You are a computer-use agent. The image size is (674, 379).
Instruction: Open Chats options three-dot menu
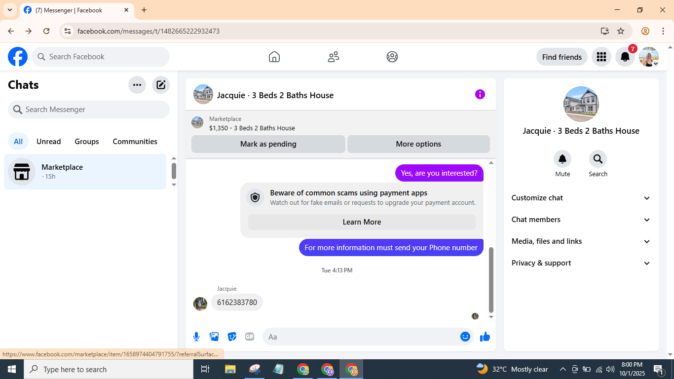coord(137,85)
